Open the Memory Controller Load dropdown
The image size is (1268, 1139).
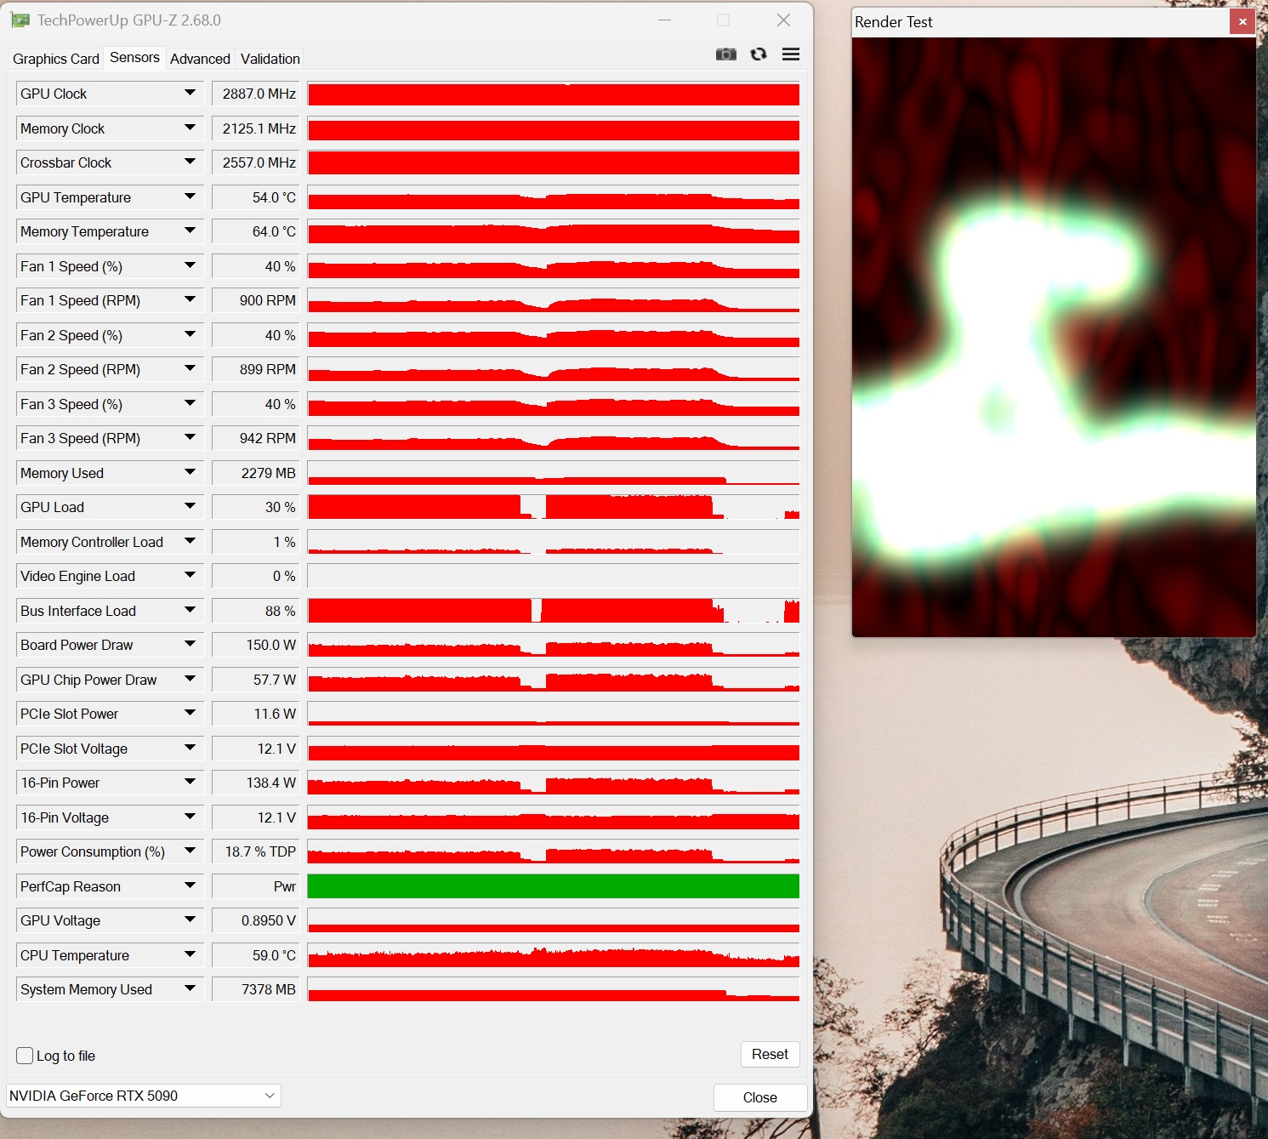[x=190, y=541]
